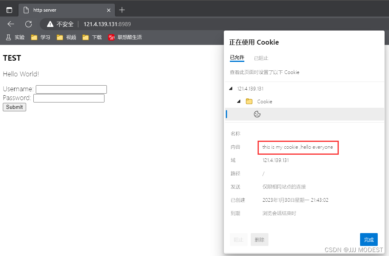
Task: Click the creation date '2023年1月30日星期一 21:43:02'
Action: 295,200
